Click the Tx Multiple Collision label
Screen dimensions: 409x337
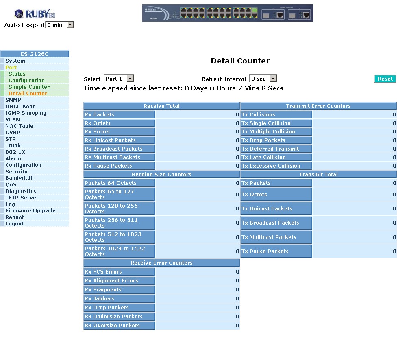pyautogui.click(x=276, y=132)
